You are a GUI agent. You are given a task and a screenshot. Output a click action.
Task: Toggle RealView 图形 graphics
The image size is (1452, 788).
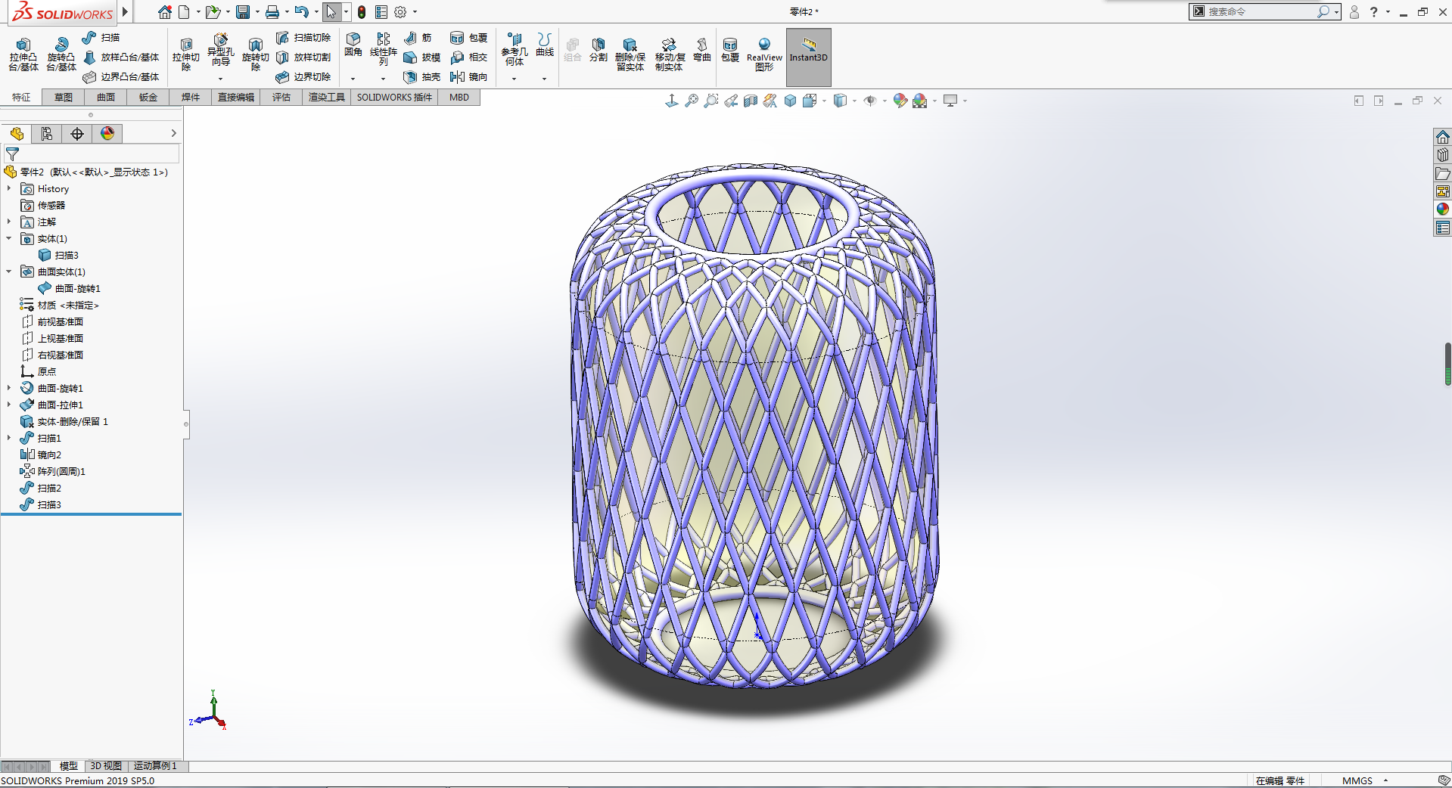click(x=764, y=54)
